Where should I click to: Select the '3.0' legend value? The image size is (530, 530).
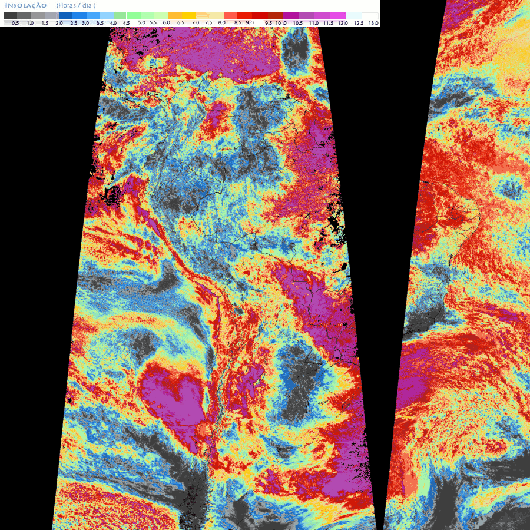coord(85,23)
